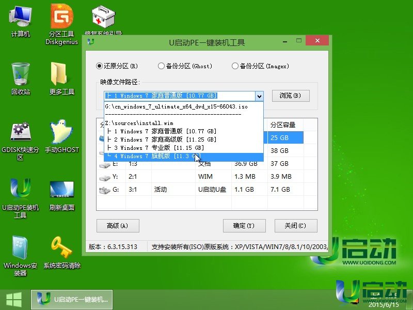Click the 25 GB capacity cell

pos(285,137)
